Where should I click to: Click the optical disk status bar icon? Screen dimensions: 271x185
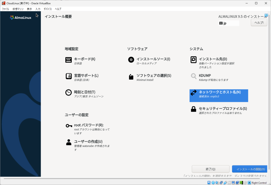click(x=213, y=183)
